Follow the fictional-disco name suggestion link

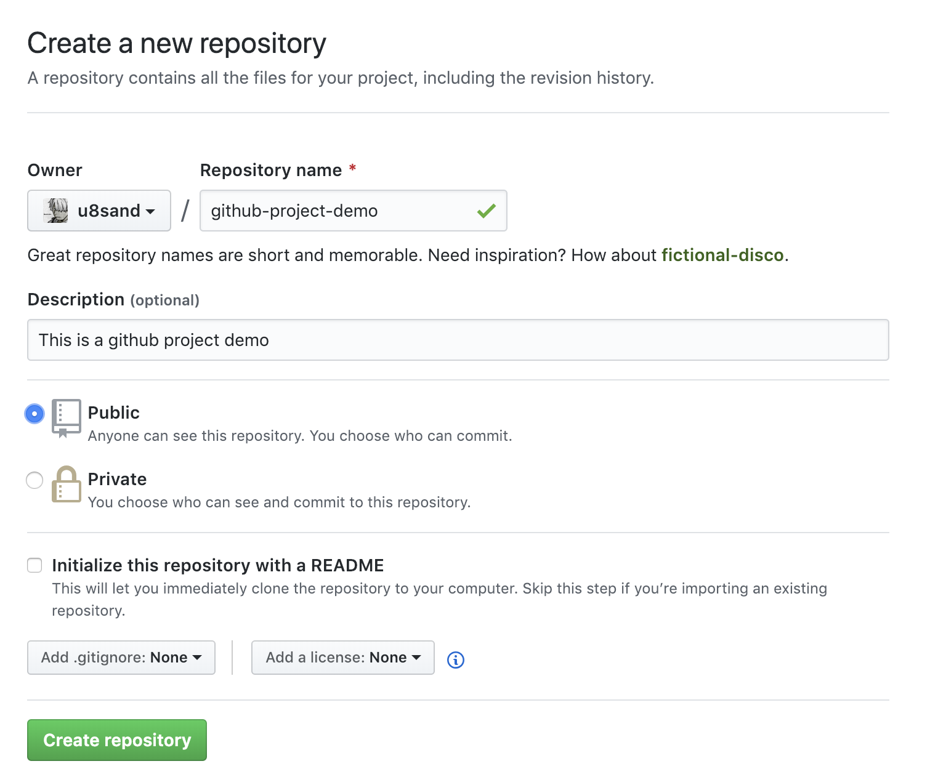pos(722,255)
